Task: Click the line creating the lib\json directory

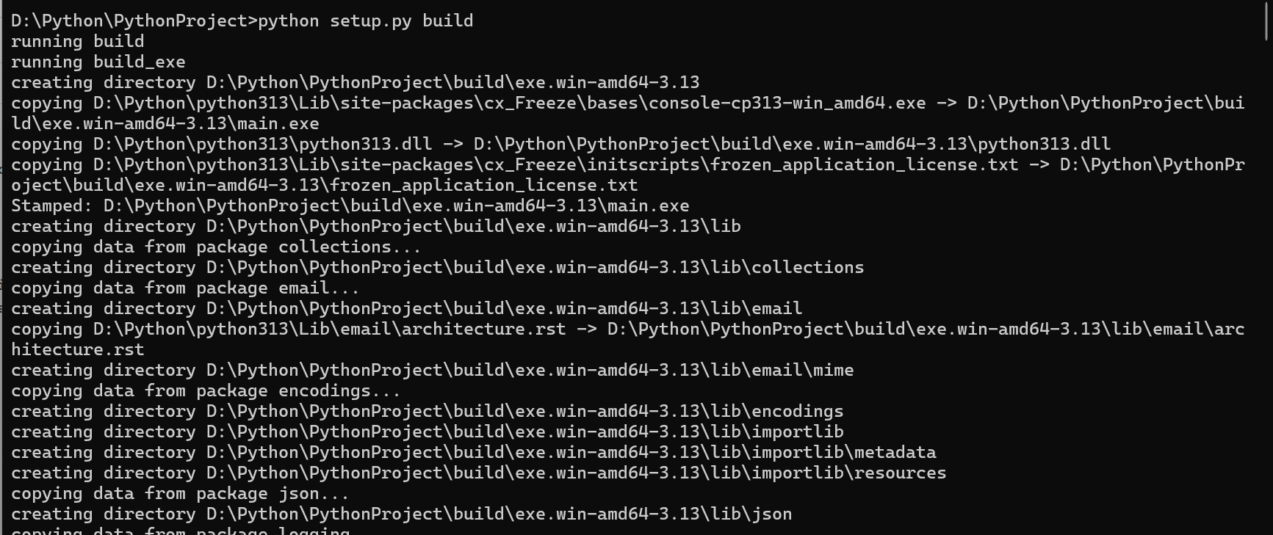Action: 401,514
